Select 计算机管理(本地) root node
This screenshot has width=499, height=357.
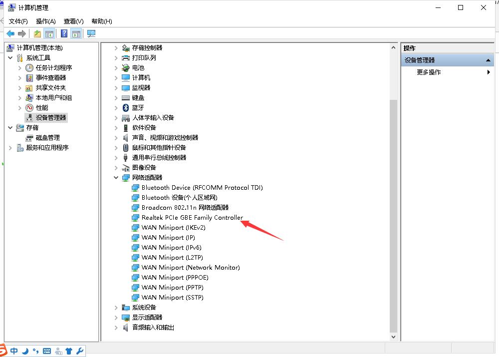pos(40,48)
